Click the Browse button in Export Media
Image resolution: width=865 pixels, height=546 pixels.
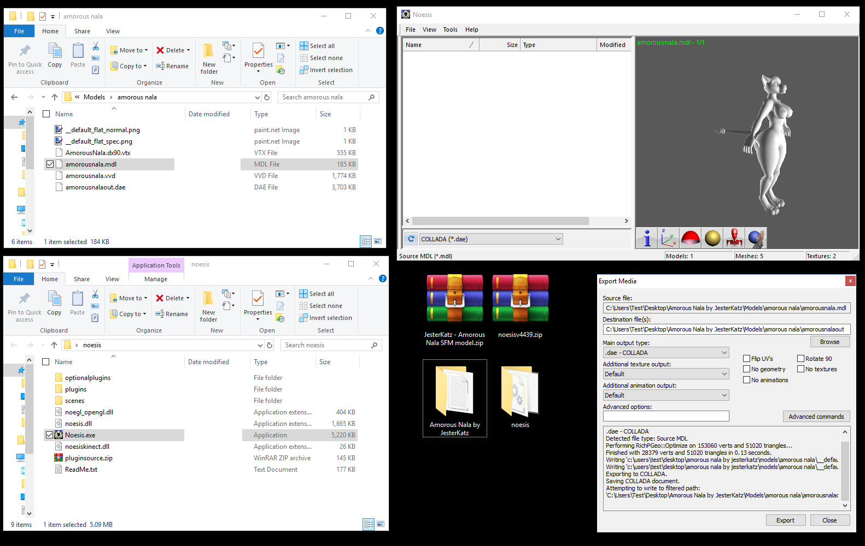click(x=829, y=342)
